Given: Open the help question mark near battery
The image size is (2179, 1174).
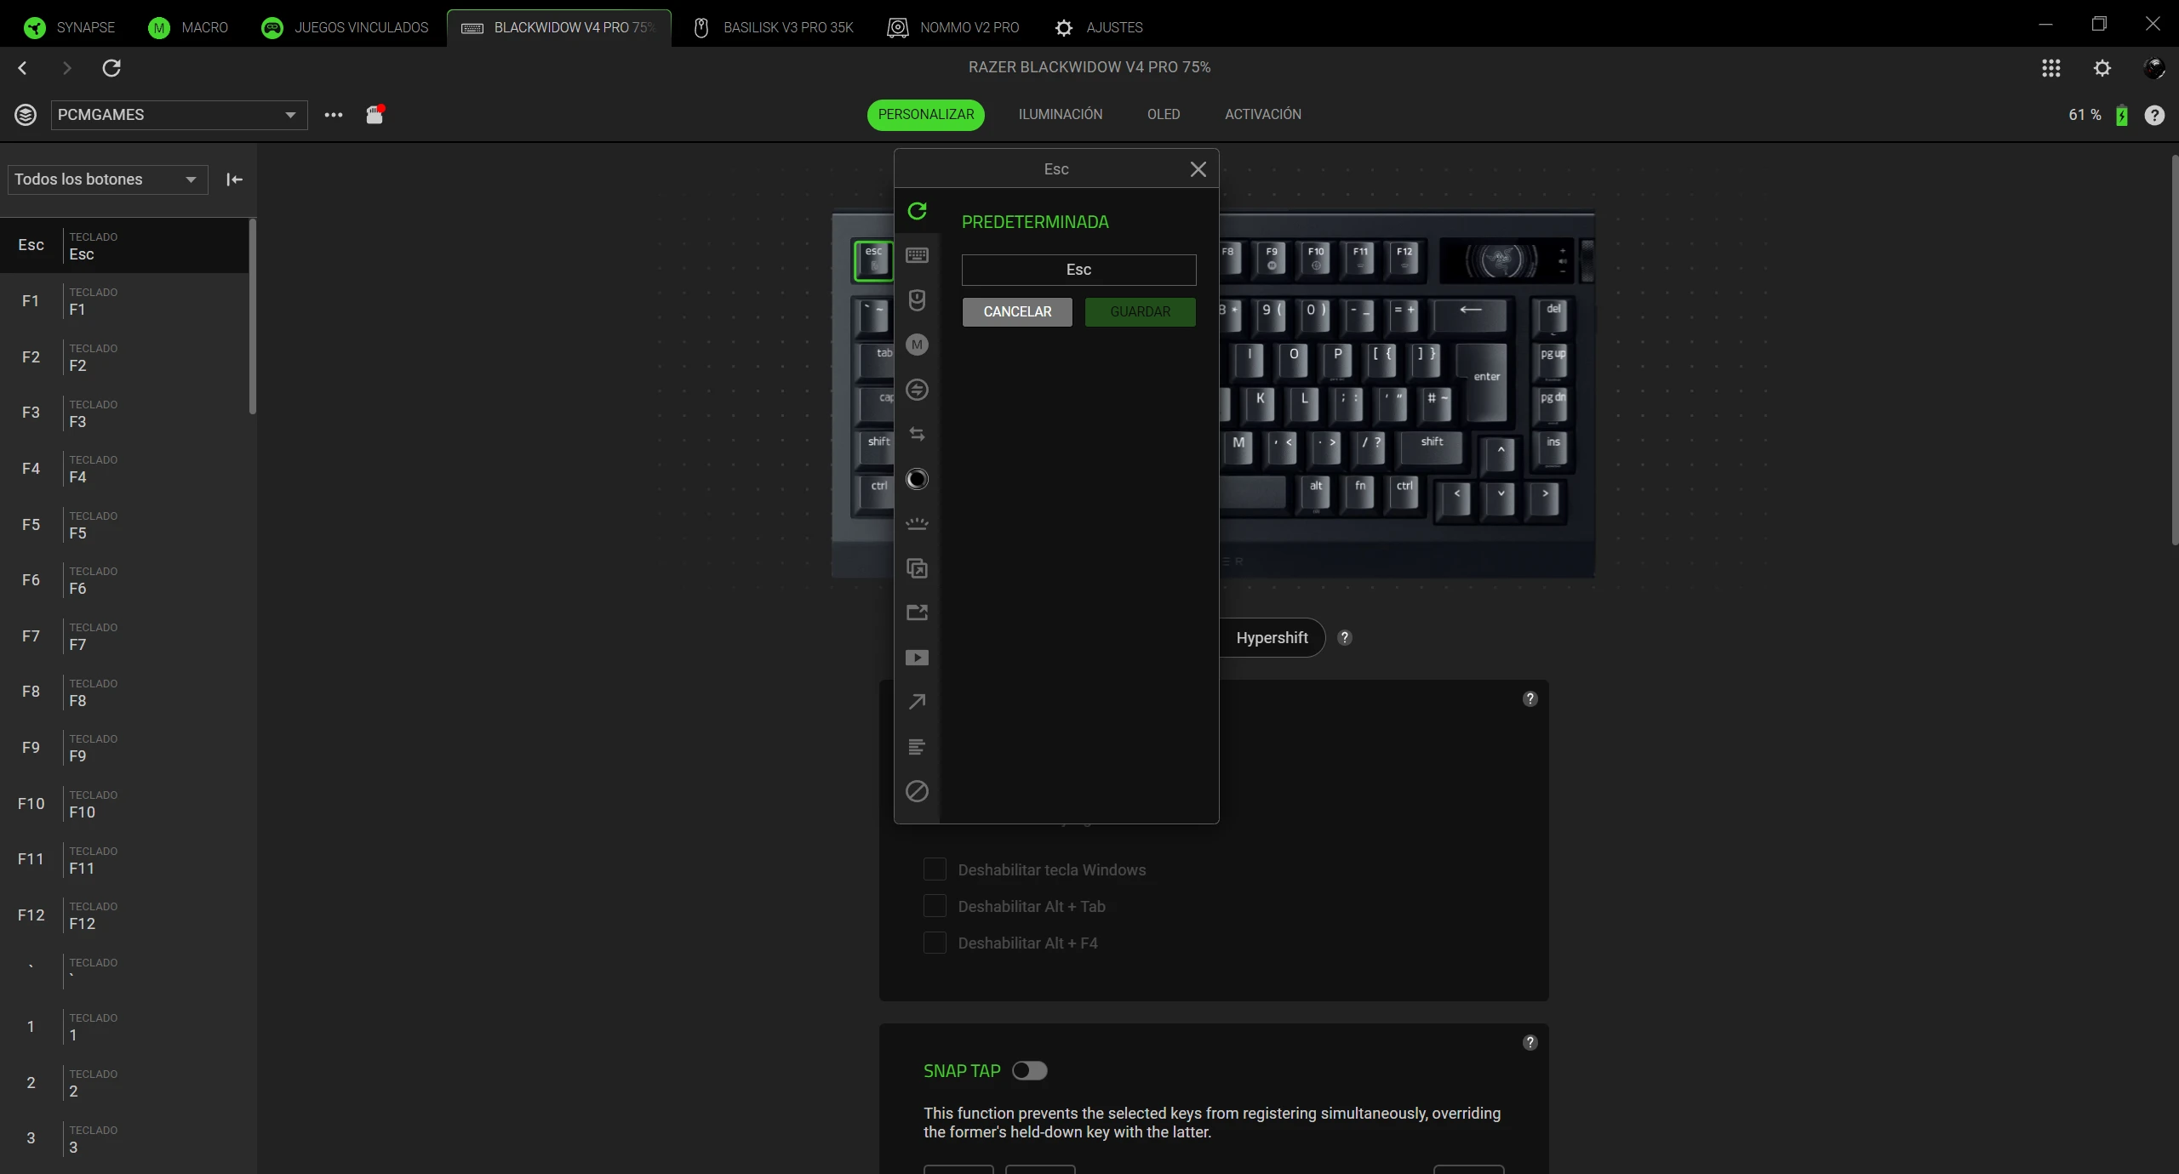Looking at the screenshot, I should pos(2154,115).
